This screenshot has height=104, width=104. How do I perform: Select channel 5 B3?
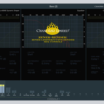(20, 94)
